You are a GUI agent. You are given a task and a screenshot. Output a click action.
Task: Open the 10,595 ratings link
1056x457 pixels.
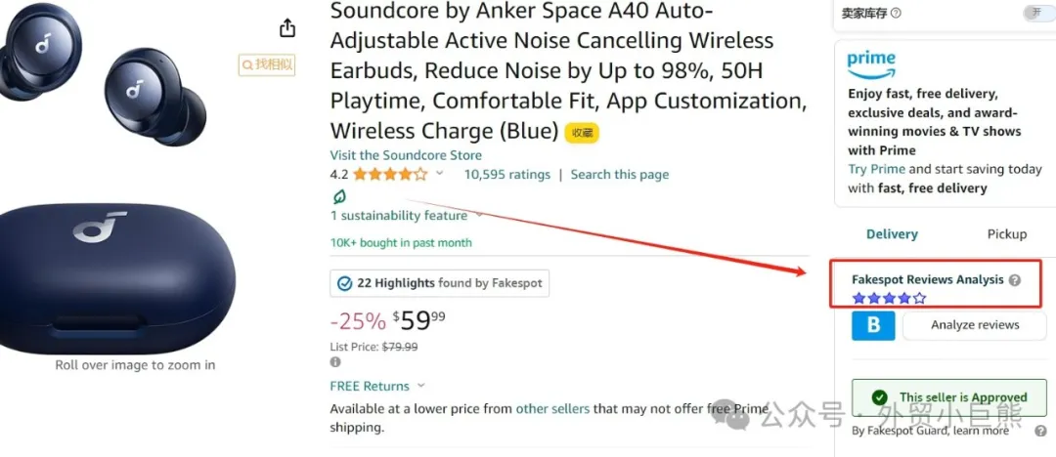tap(506, 175)
